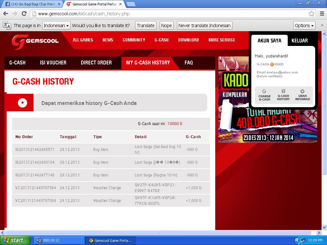
Task: Click the horizontal scrollbar right arrow
Action: pos(319,233)
